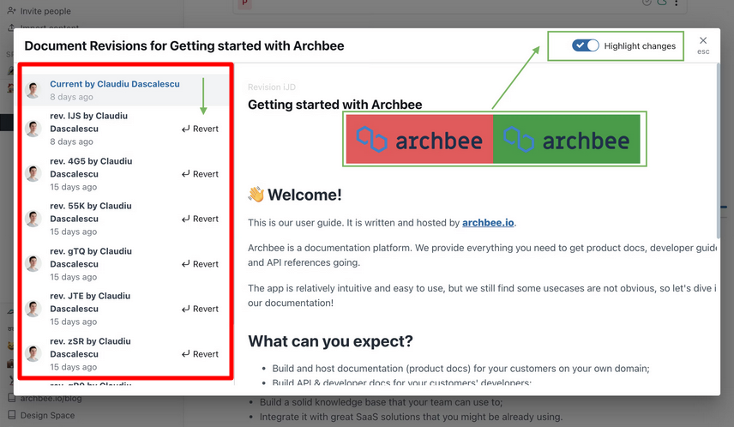734x427 pixels.
Task: Click the Revision iJD label
Action: 272,87
